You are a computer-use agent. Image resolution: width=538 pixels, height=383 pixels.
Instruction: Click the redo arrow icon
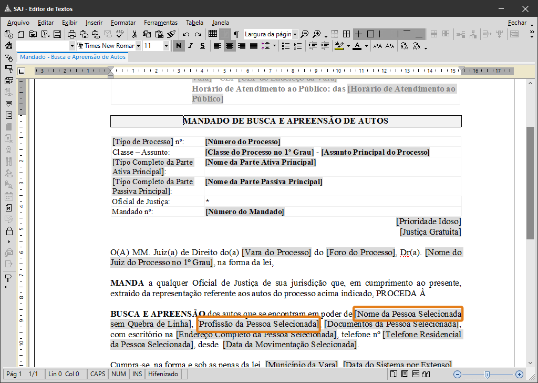[198, 34]
